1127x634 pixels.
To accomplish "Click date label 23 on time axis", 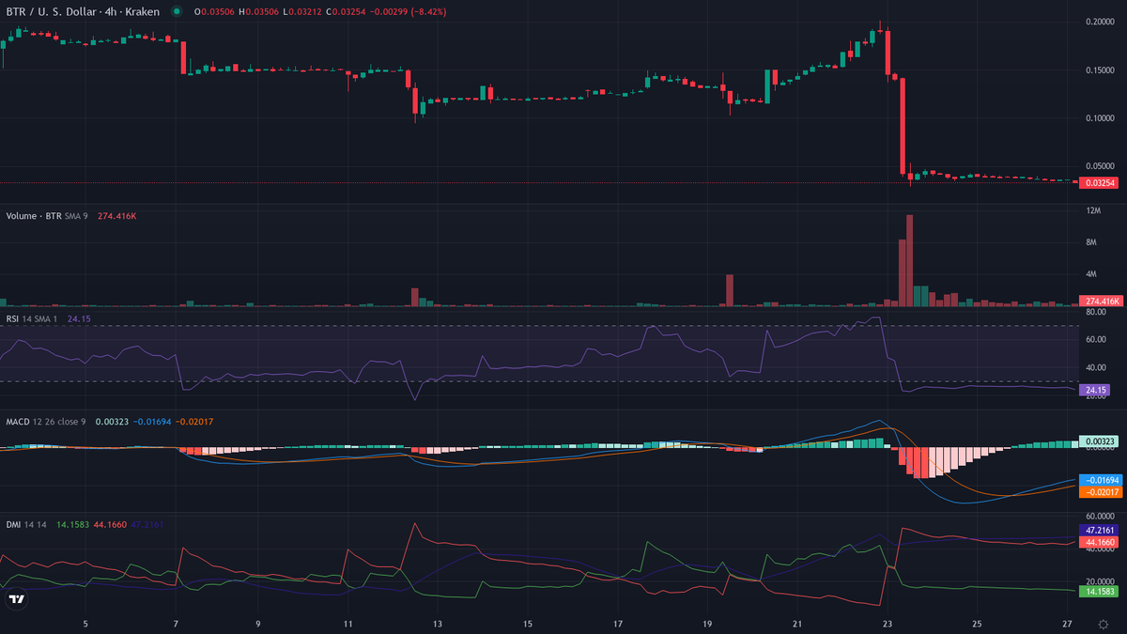I will [888, 624].
